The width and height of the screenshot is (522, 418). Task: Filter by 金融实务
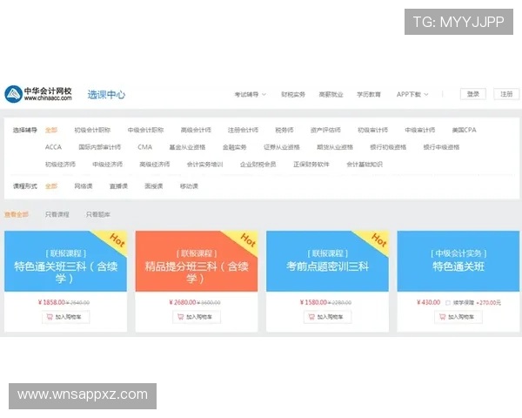click(234, 147)
